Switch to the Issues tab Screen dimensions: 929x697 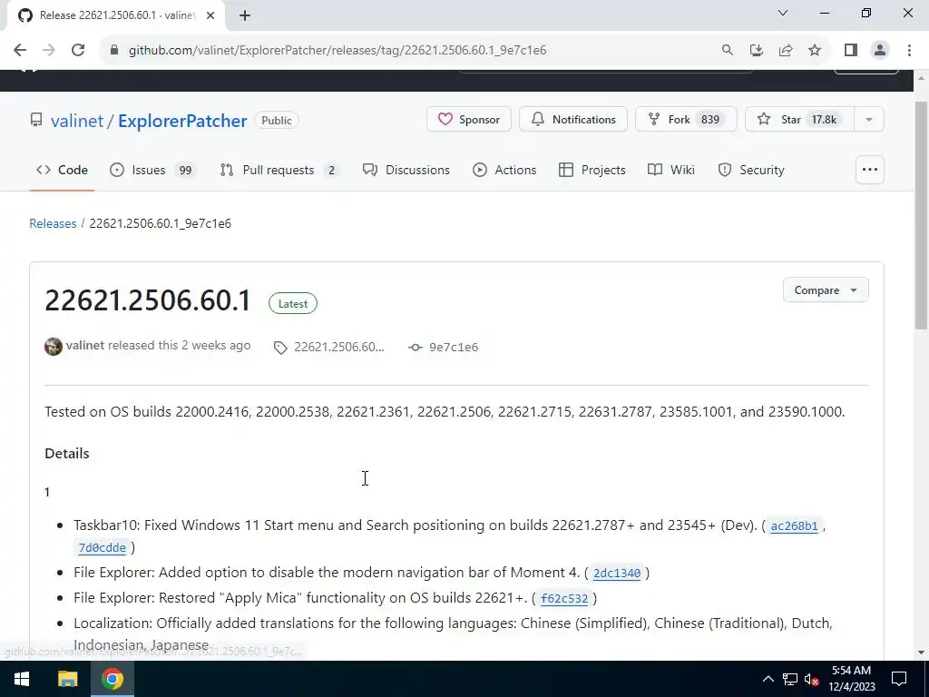tap(152, 170)
